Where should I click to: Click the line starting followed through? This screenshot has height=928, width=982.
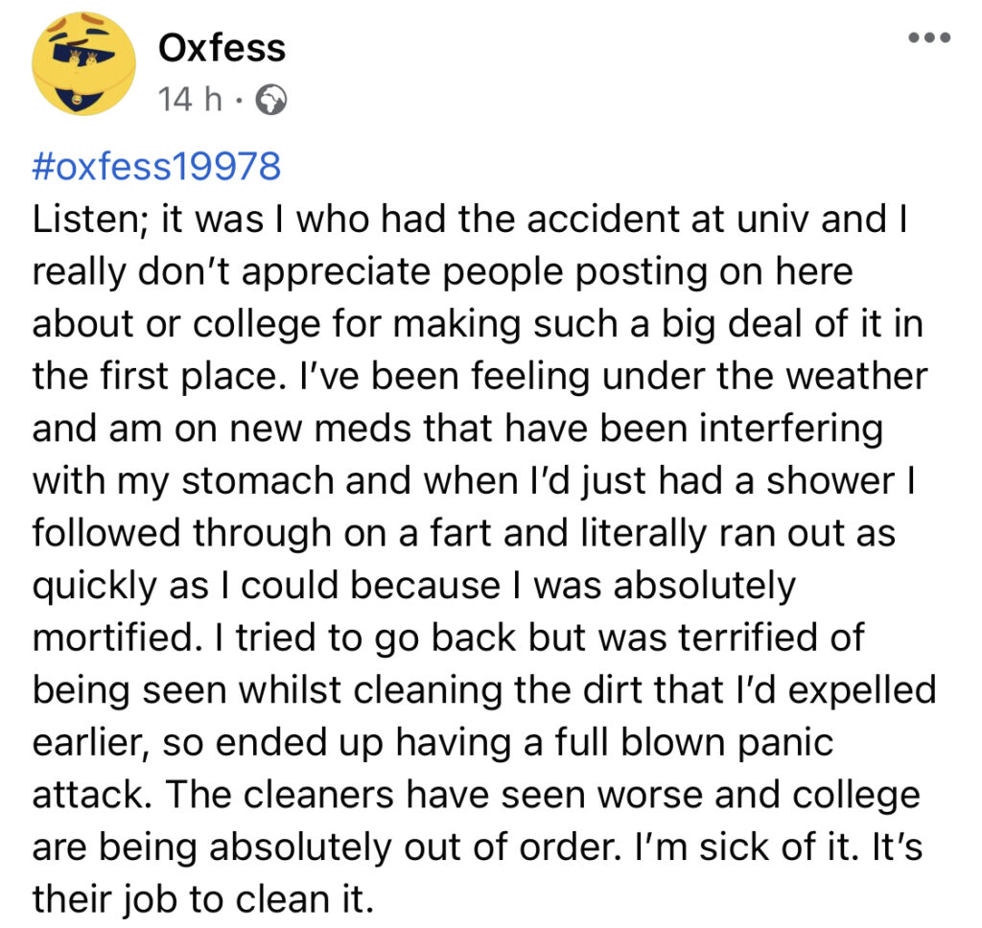[x=463, y=533]
